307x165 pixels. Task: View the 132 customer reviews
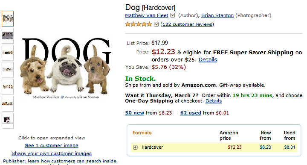187,24
